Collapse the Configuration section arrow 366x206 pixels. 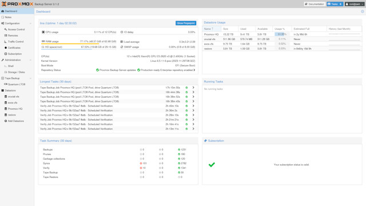point(30,23)
